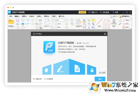Expand the magnifier zoom tool dropdown arrow
The image size is (140, 94).
click(69, 20)
